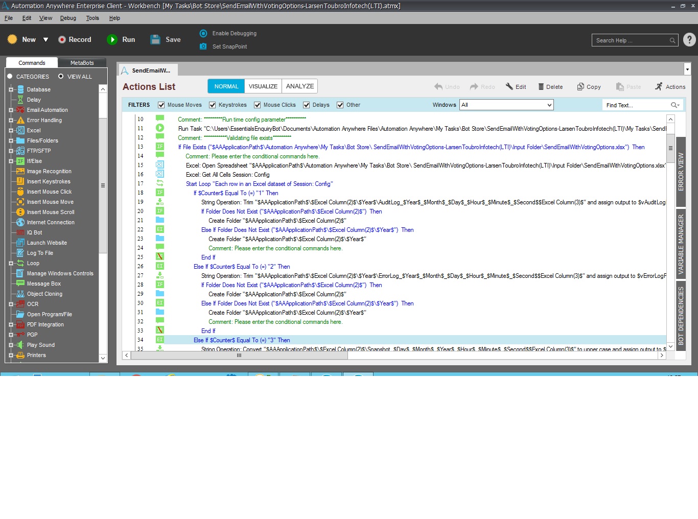Click the Save disk icon
The width and height of the screenshot is (698, 519).
click(x=156, y=40)
